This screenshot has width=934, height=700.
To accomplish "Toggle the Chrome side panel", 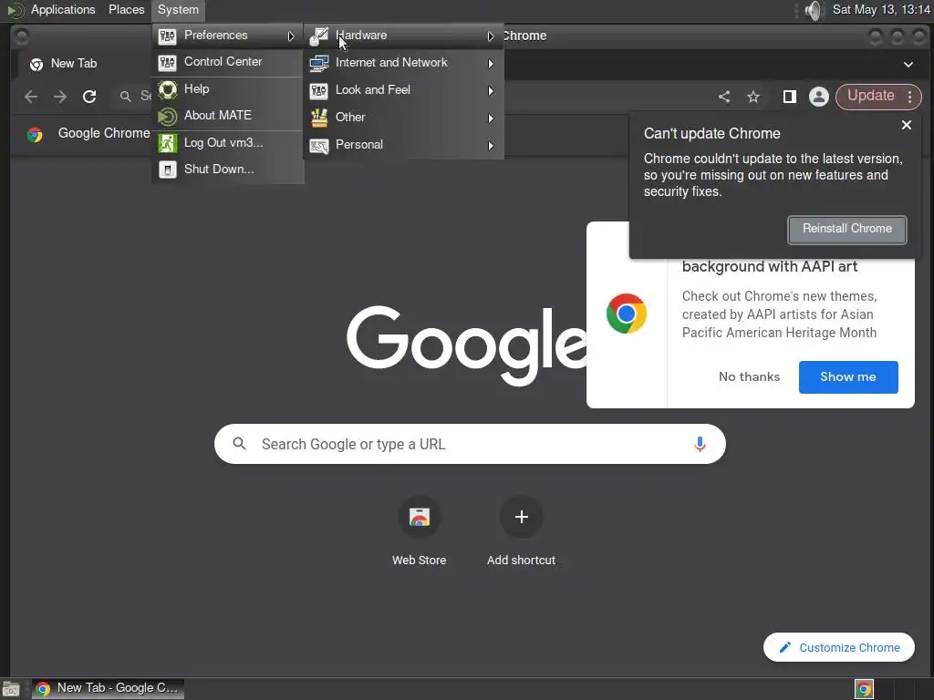I will [790, 97].
